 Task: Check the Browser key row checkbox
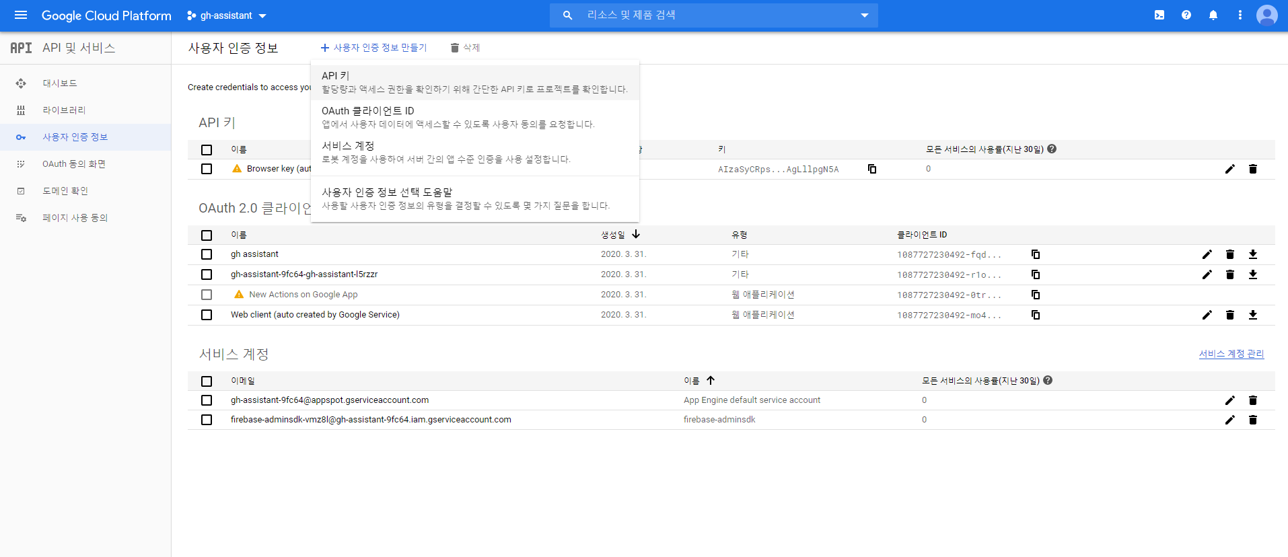[x=207, y=169]
